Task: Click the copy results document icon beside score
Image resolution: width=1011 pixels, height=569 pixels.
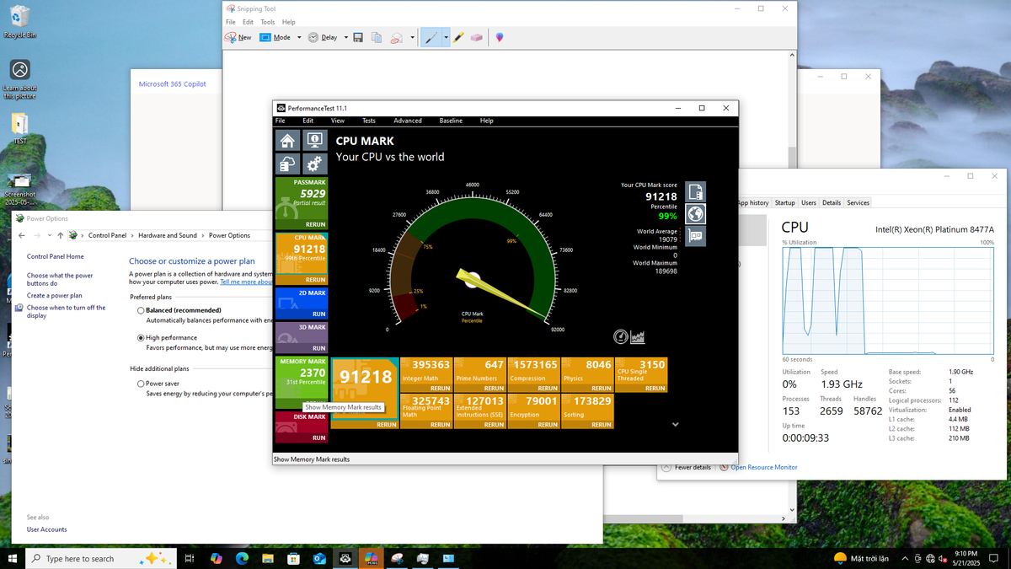Action: coord(694,191)
